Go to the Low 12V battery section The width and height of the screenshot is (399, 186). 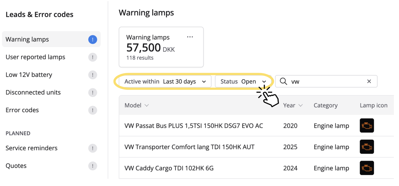click(x=29, y=75)
